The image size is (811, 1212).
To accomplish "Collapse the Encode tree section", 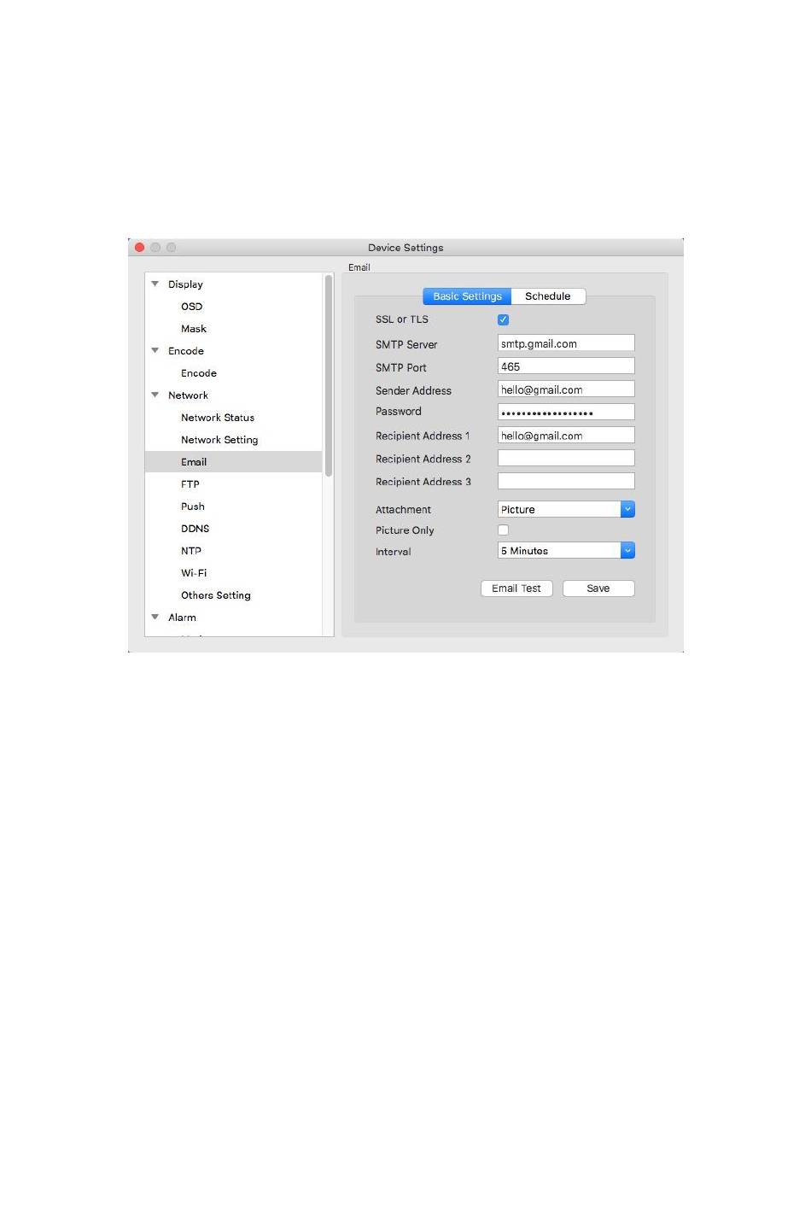I will 155,350.
